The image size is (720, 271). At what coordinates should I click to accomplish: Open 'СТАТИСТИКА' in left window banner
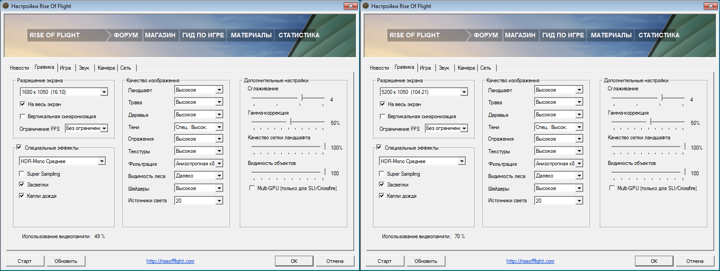tap(299, 35)
